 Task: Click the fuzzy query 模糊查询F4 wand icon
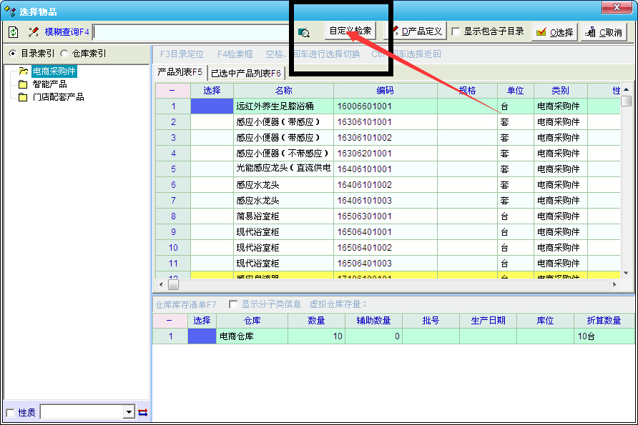tap(33, 32)
